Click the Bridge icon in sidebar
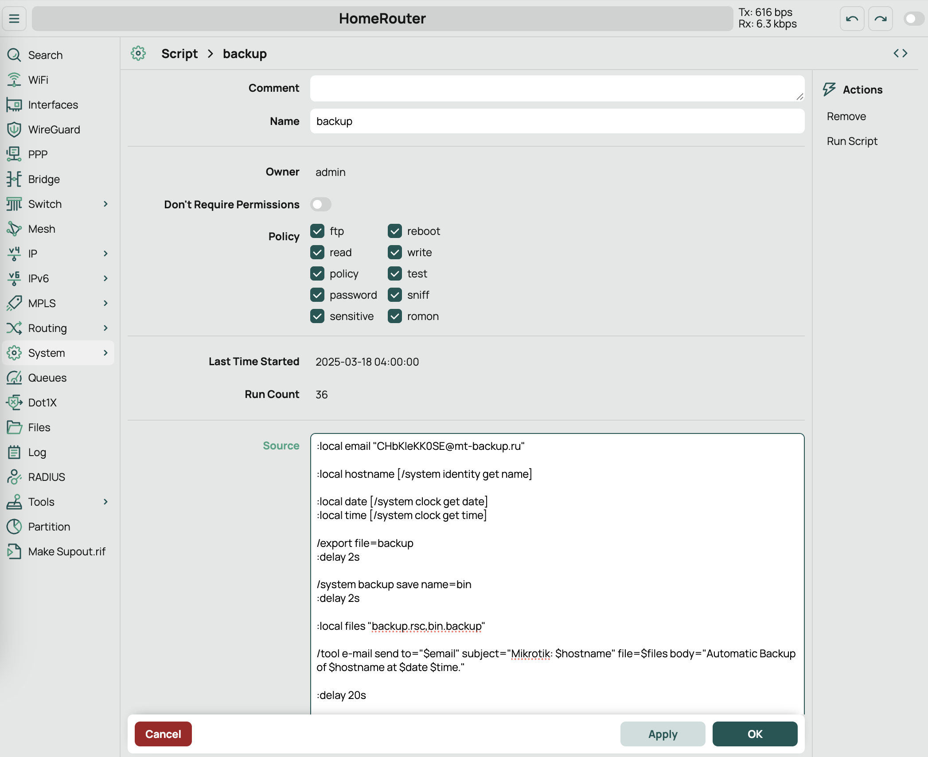The height and width of the screenshot is (757, 928). coord(14,179)
